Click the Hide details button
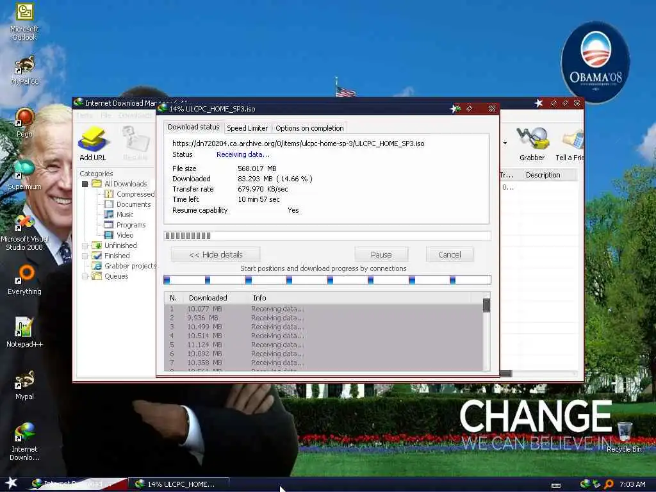This screenshot has width=656, height=492. (x=215, y=254)
